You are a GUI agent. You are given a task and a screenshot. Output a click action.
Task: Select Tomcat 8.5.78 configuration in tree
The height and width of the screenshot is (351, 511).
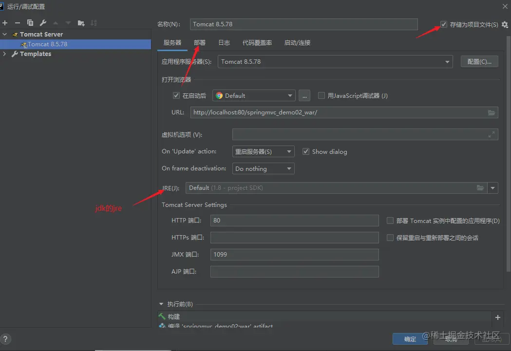point(76,44)
